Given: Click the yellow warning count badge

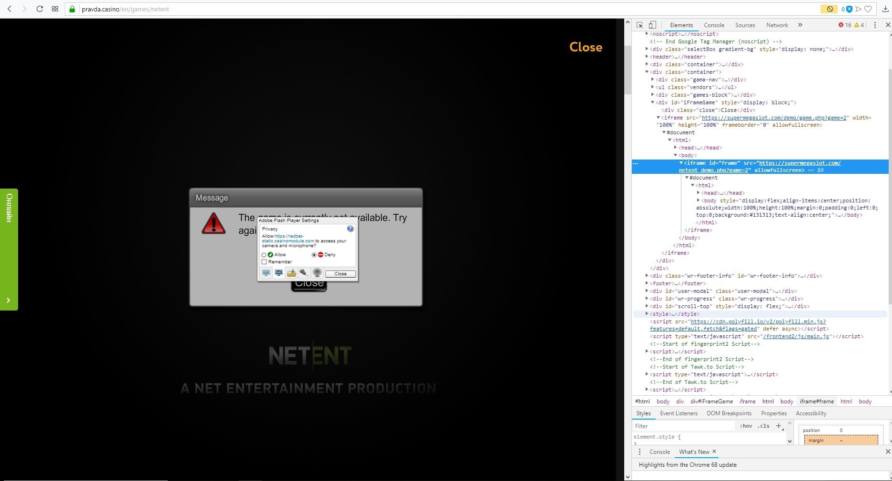Looking at the screenshot, I should tap(859, 25).
